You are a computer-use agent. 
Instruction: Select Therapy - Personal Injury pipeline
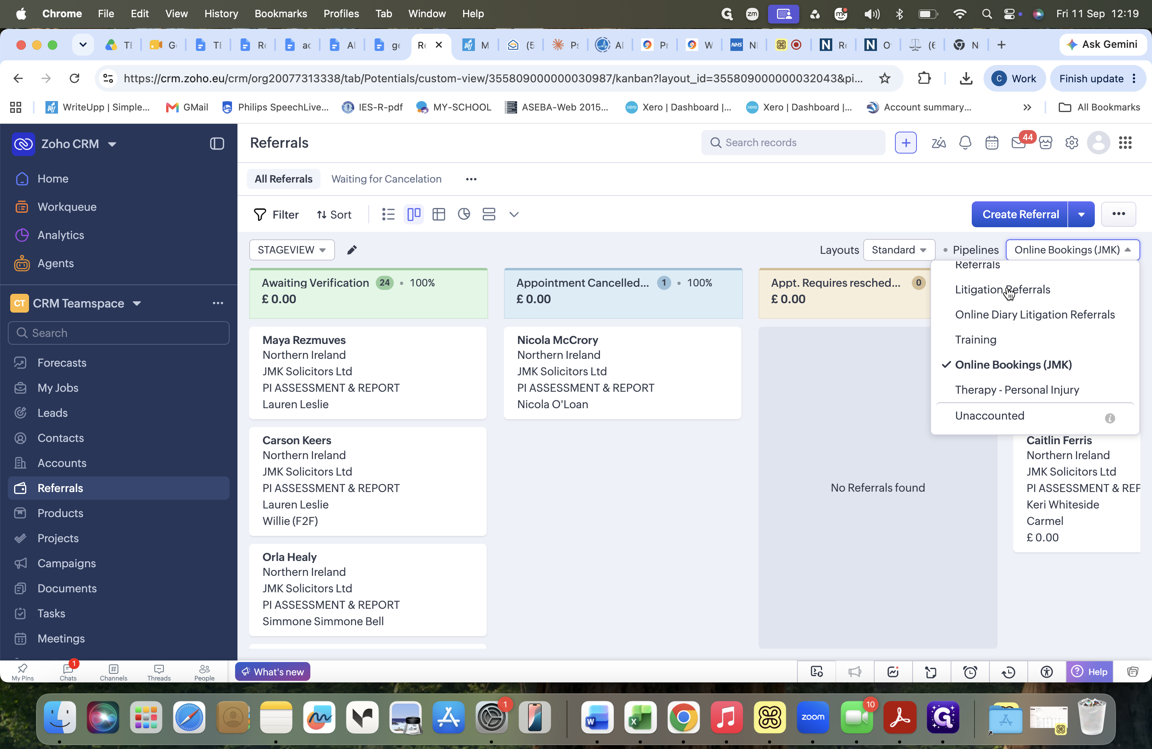[1016, 389]
